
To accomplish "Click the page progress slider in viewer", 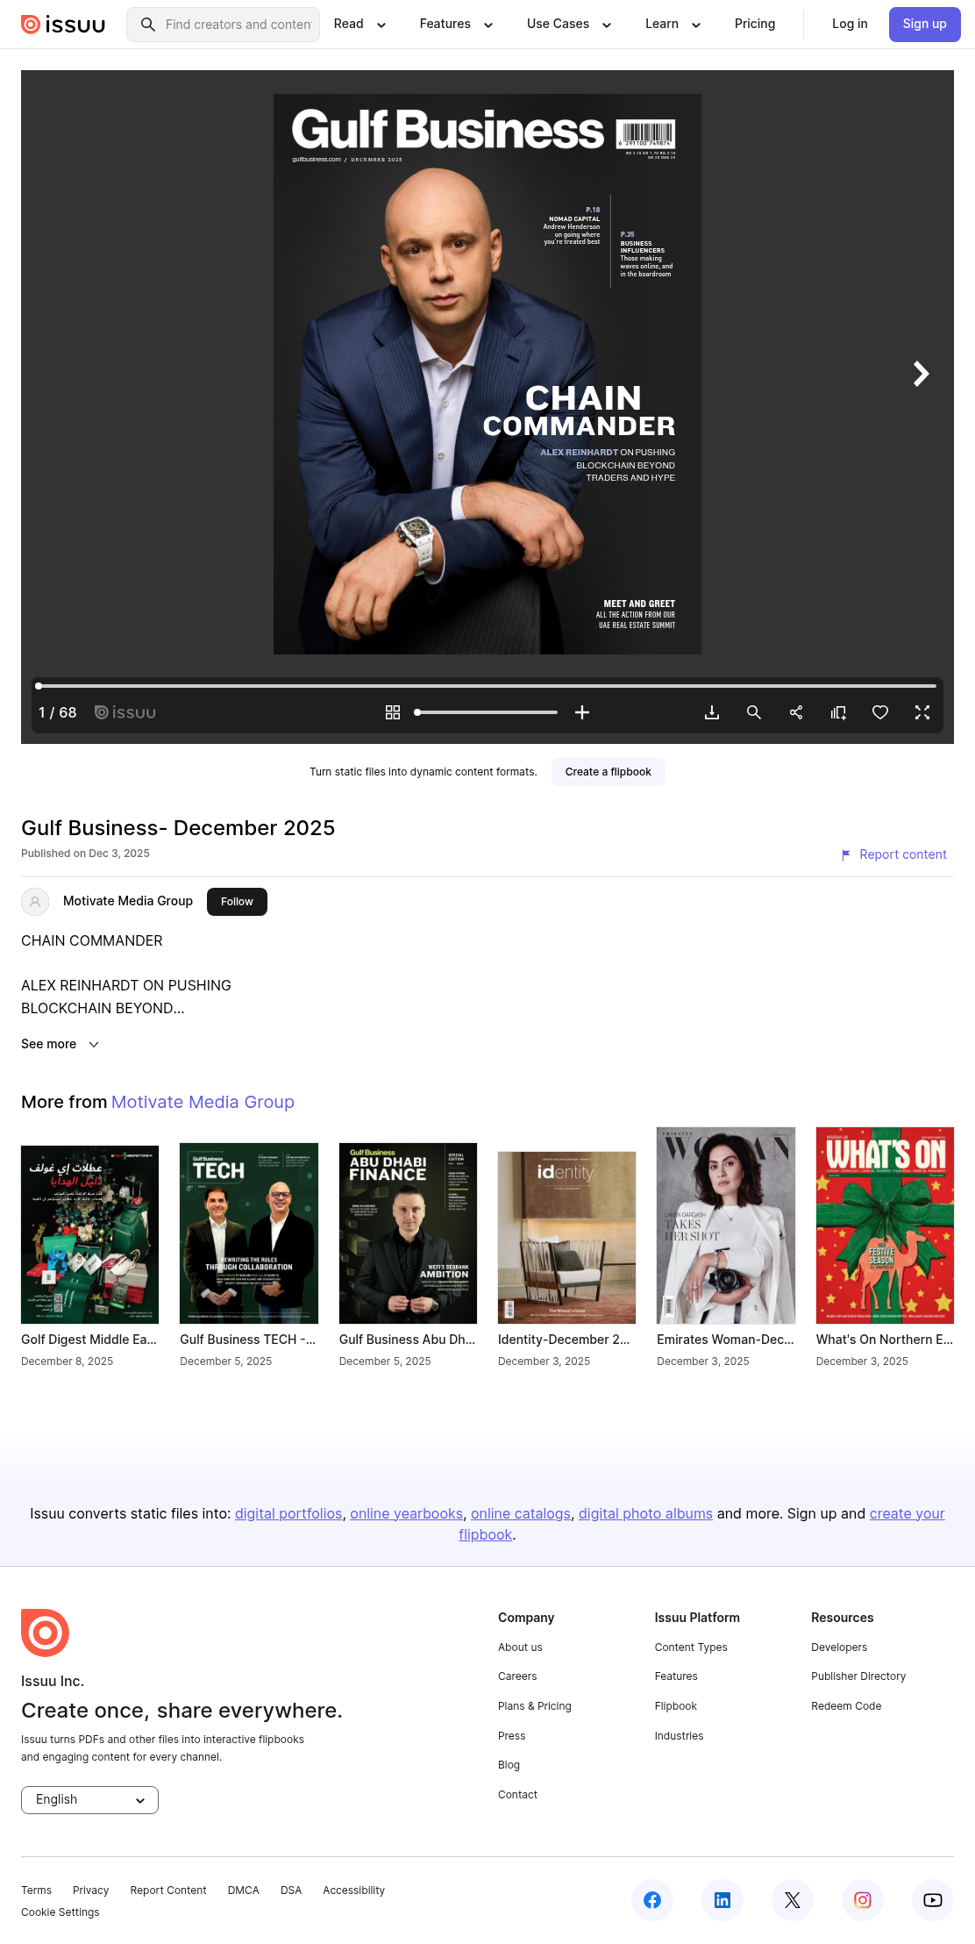I will coord(487,686).
